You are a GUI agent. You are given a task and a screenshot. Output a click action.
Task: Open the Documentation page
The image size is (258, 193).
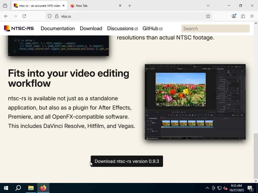click(58, 28)
